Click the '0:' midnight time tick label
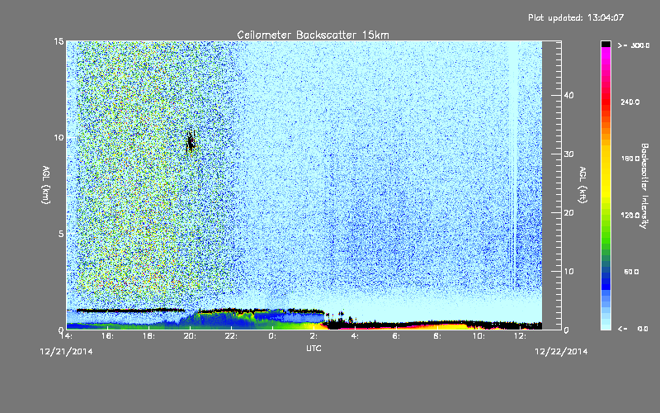The width and height of the screenshot is (660, 413). 272,336
